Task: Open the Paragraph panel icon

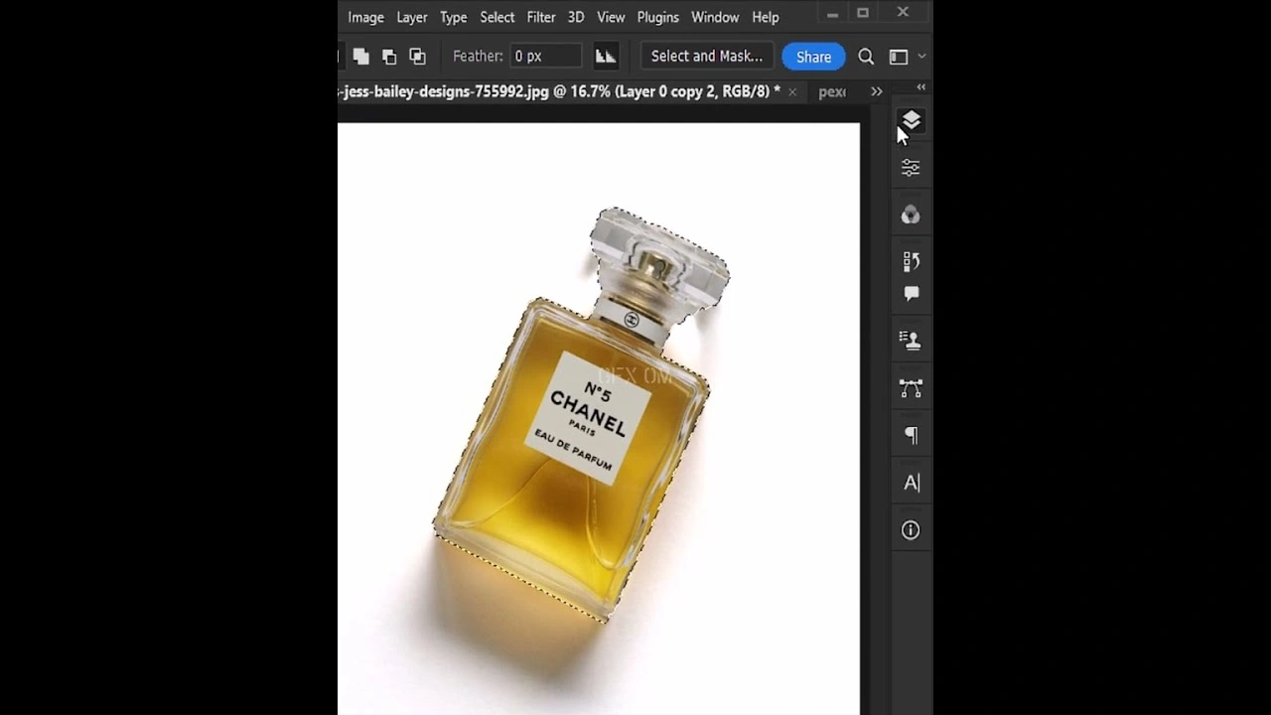Action: click(911, 435)
